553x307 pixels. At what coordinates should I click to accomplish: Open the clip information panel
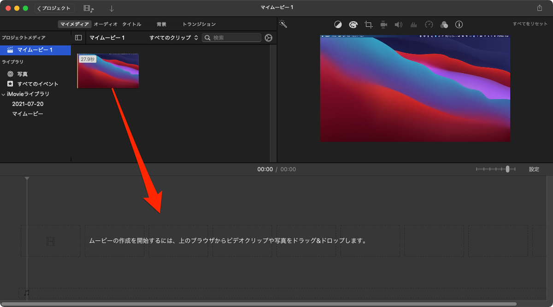pyautogui.click(x=459, y=24)
